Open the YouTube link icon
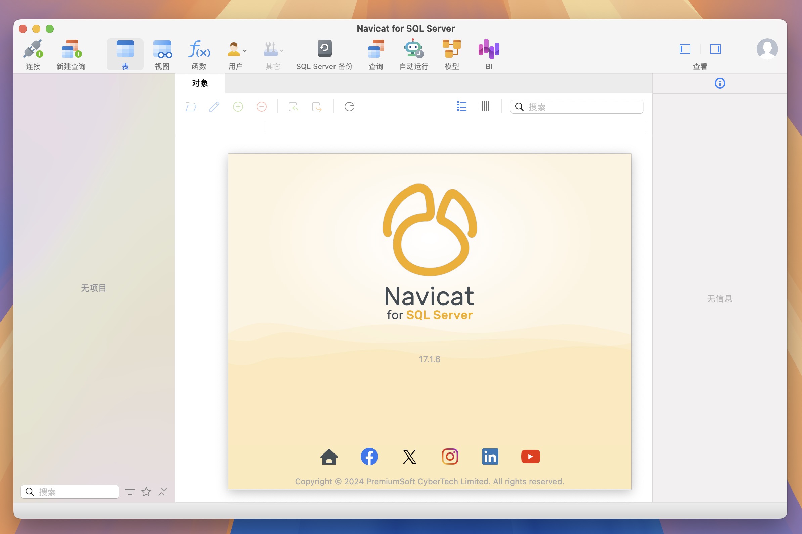This screenshot has height=534, width=802. click(x=531, y=457)
